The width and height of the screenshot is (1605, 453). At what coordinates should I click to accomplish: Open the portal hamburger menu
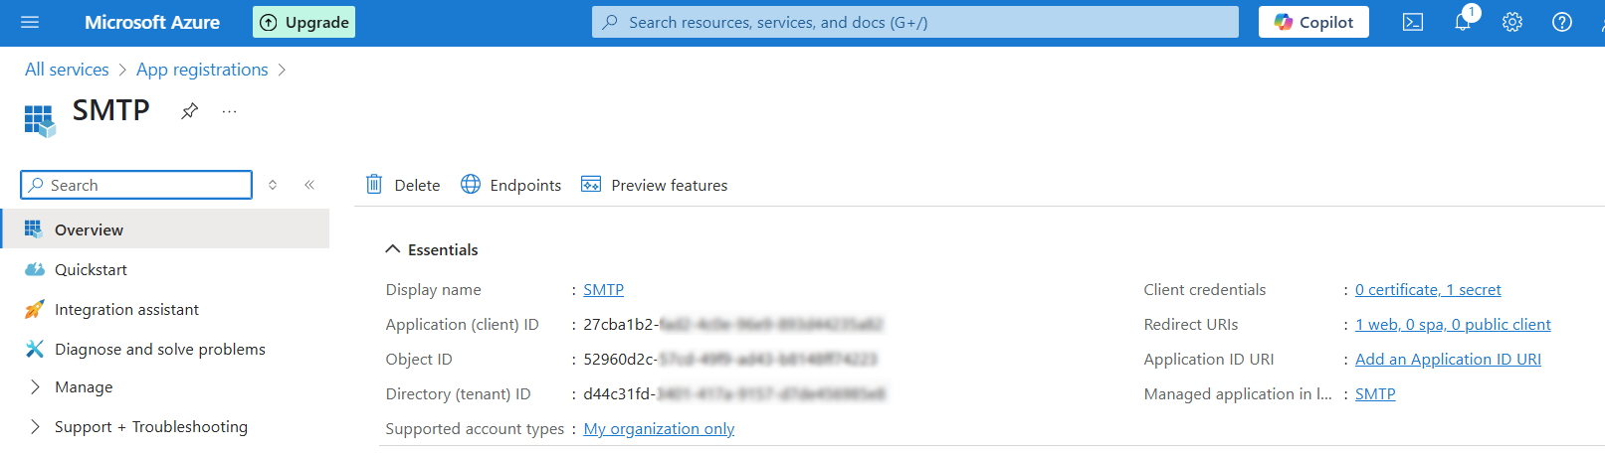pyautogui.click(x=30, y=22)
